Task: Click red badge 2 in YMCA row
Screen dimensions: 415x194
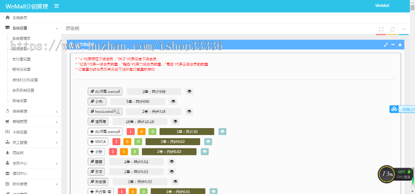Action: [117, 141]
